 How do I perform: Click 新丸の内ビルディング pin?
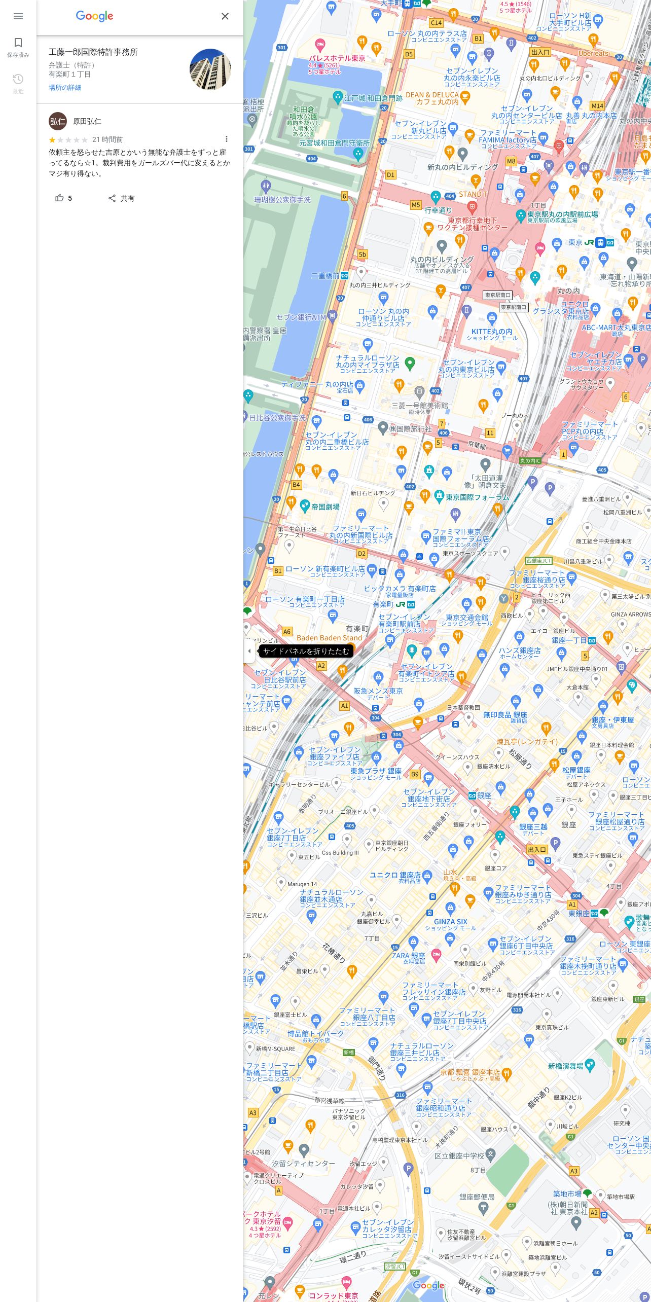[x=462, y=154]
